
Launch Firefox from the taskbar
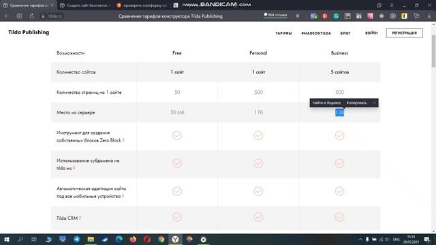point(133,239)
